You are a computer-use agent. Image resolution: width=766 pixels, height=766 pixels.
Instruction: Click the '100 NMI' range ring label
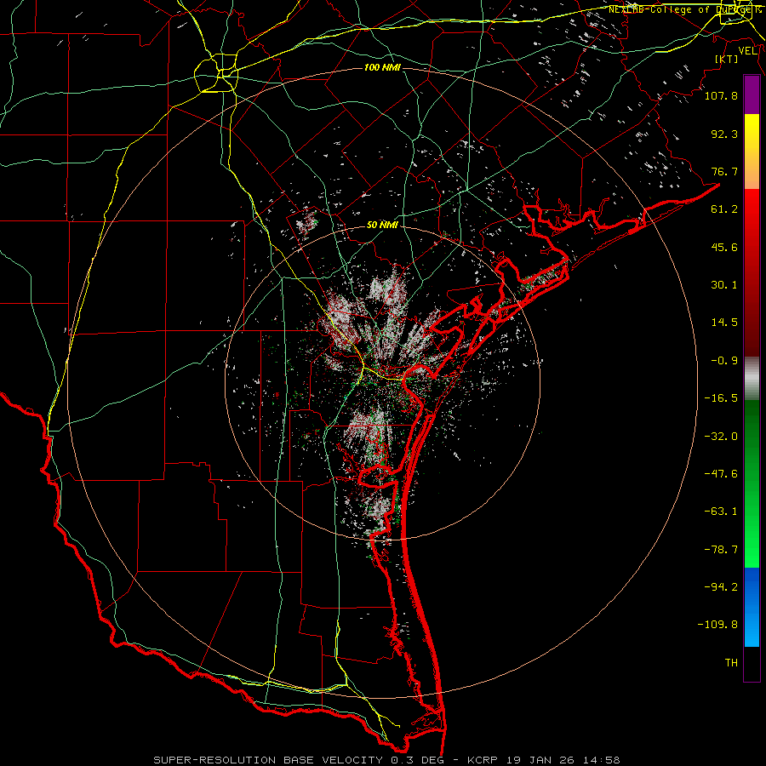pos(382,67)
